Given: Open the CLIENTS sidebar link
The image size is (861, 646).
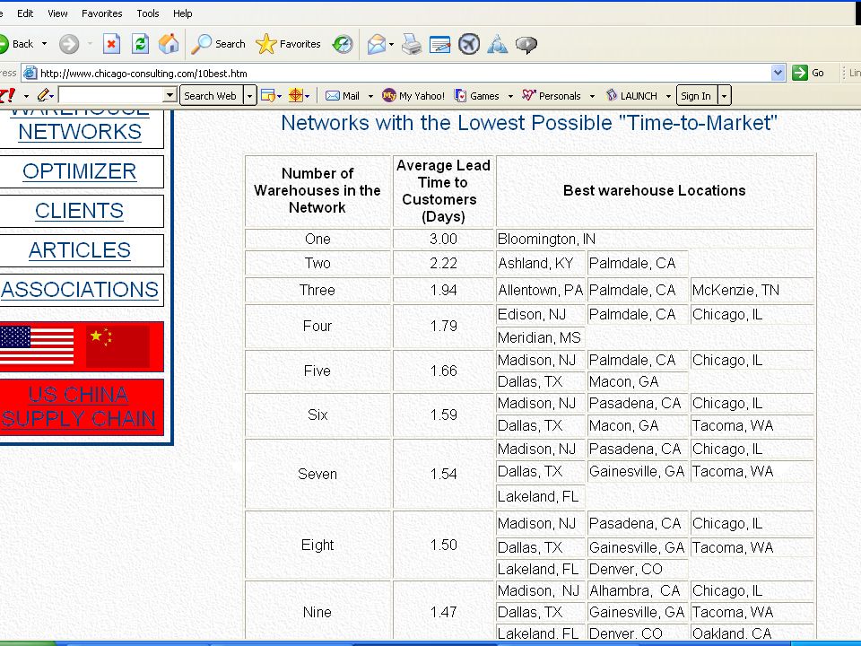Looking at the screenshot, I should point(80,211).
